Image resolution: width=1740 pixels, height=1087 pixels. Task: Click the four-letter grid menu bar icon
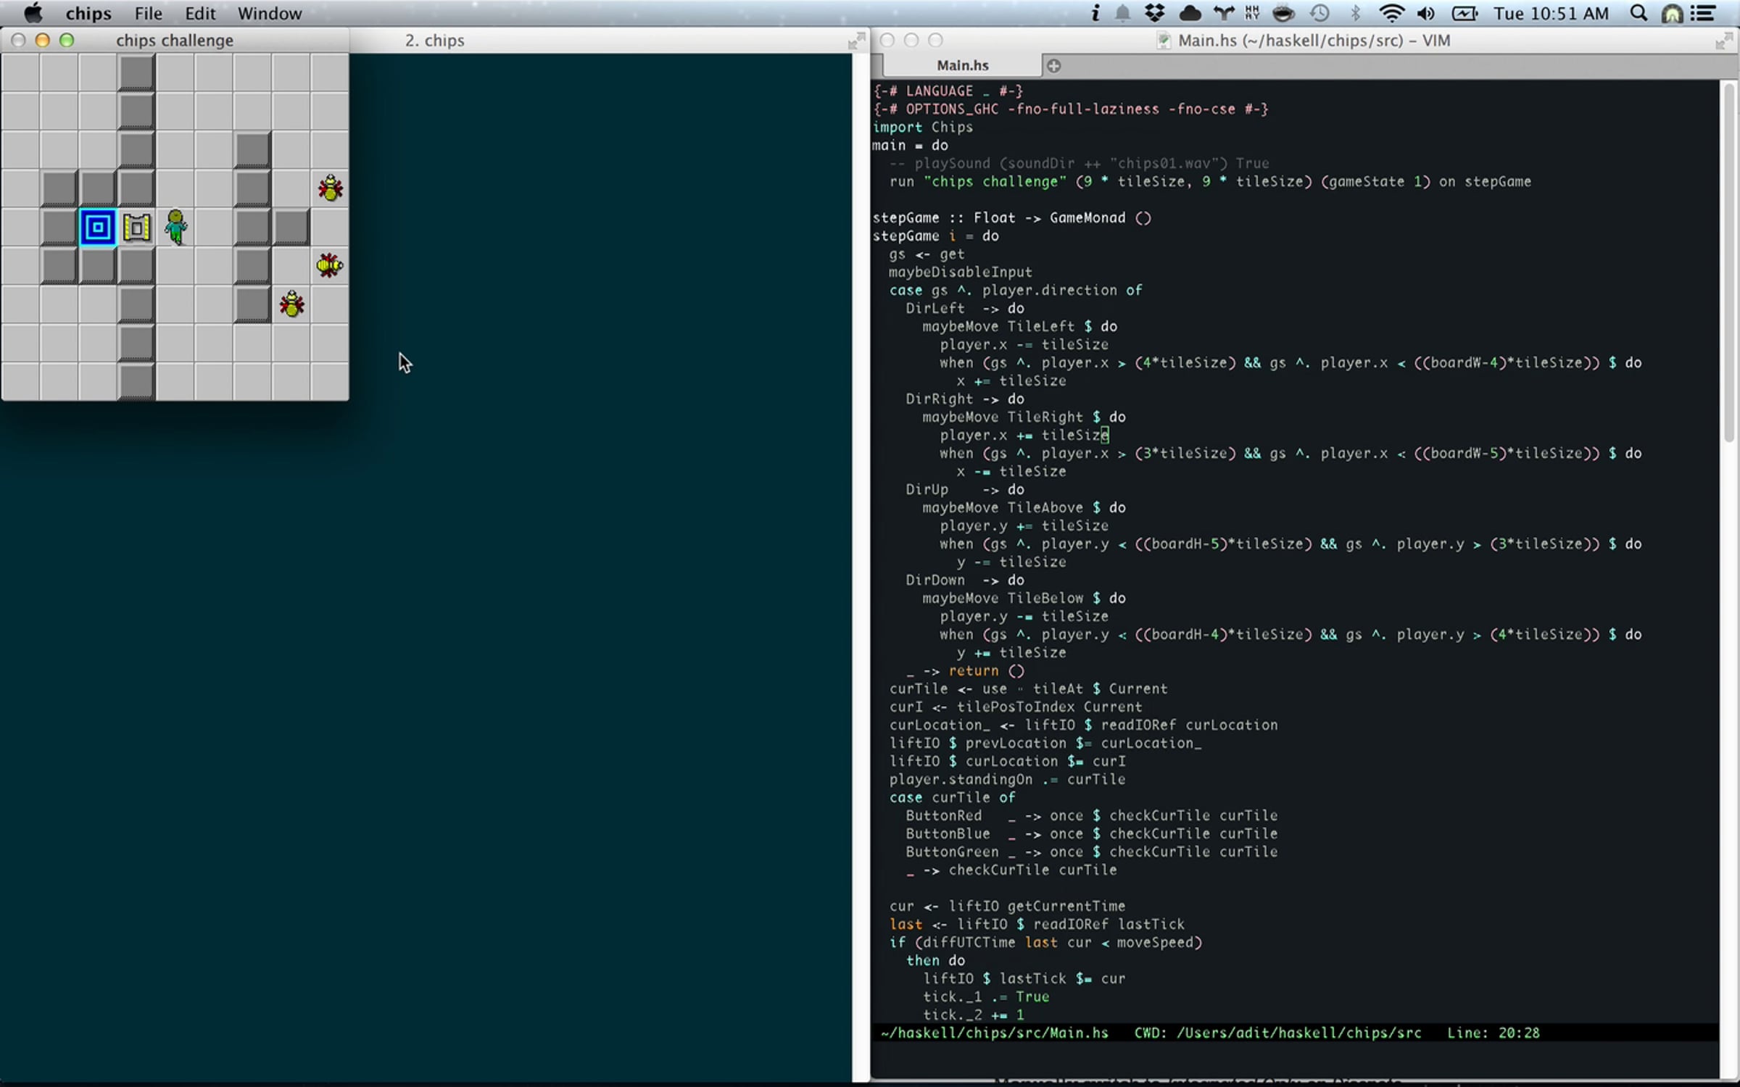click(1252, 13)
